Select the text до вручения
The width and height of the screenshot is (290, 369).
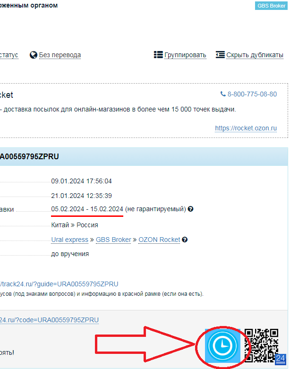click(70, 254)
